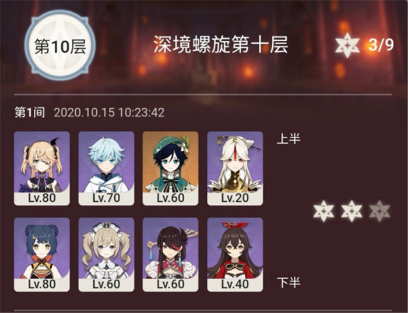Click the second earned chamber star
408x313 pixels.
click(351, 211)
